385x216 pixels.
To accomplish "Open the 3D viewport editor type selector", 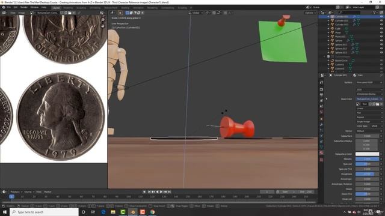I will point(112,13).
